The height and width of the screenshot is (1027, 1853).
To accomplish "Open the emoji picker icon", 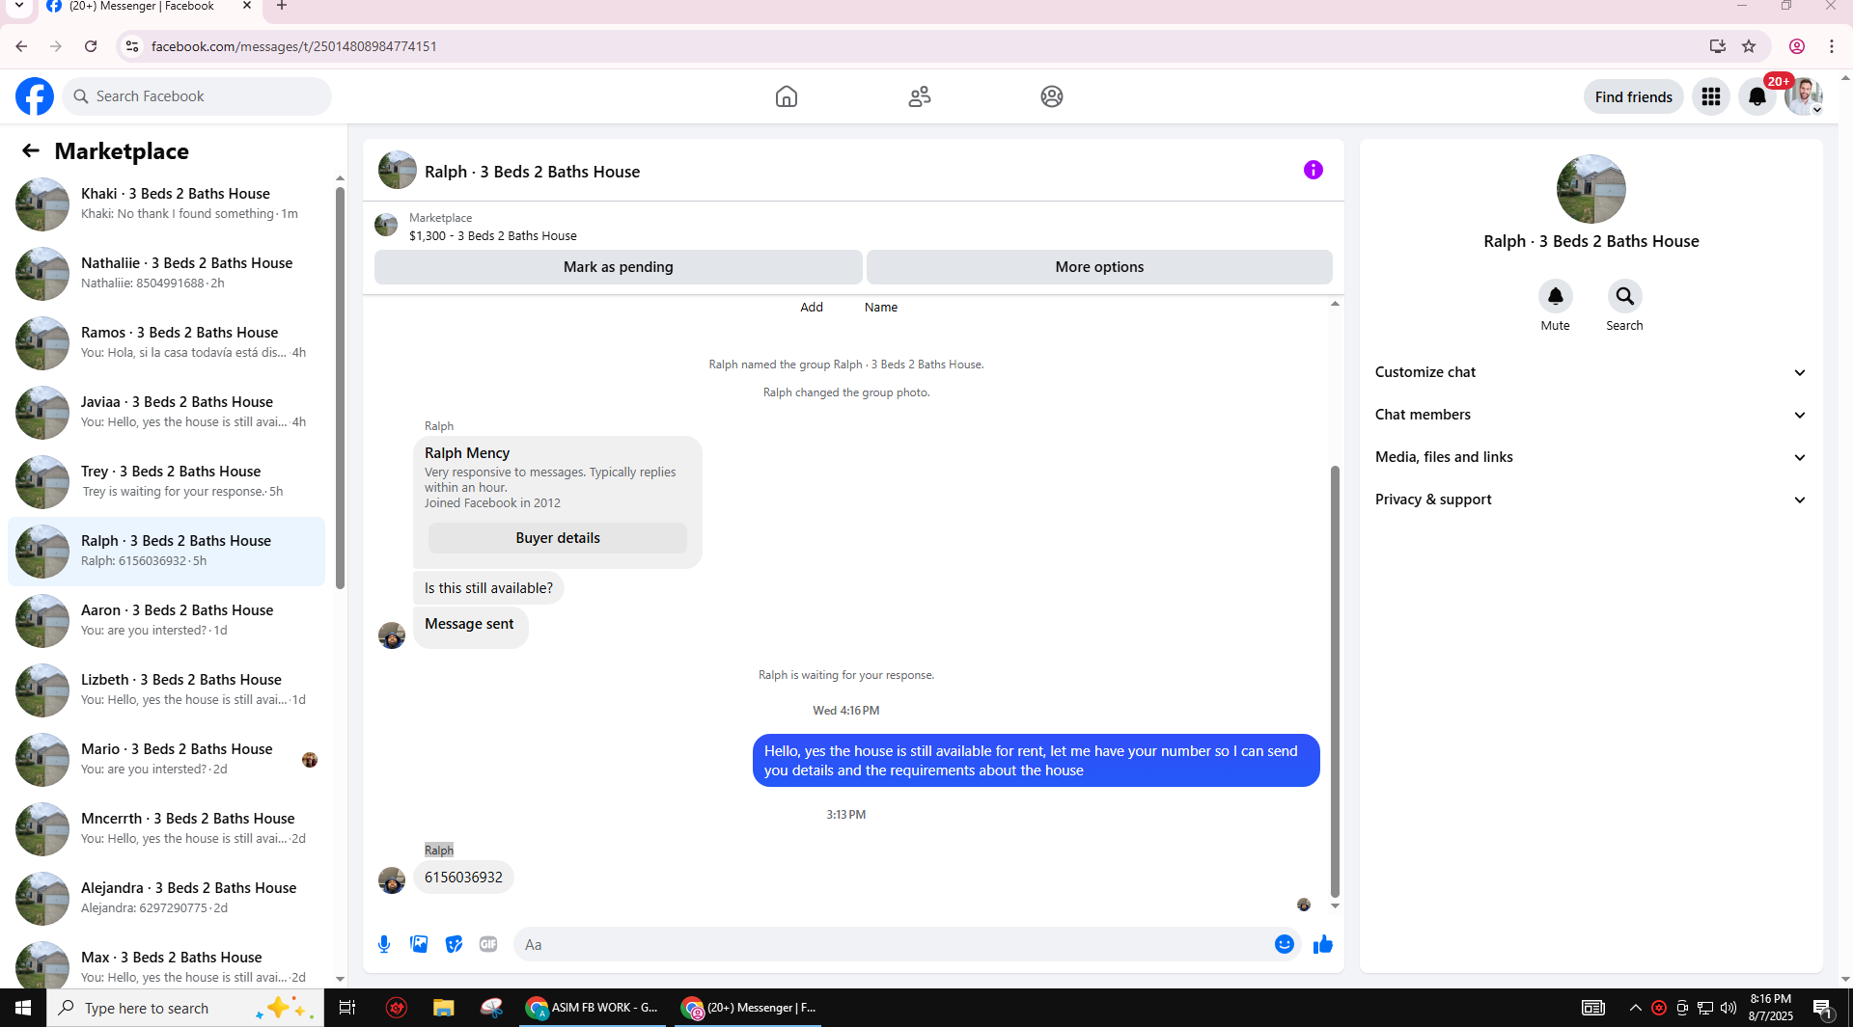I will (x=1285, y=944).
